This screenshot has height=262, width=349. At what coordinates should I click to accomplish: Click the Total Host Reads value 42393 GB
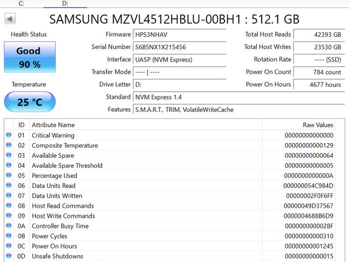(319, 34)
